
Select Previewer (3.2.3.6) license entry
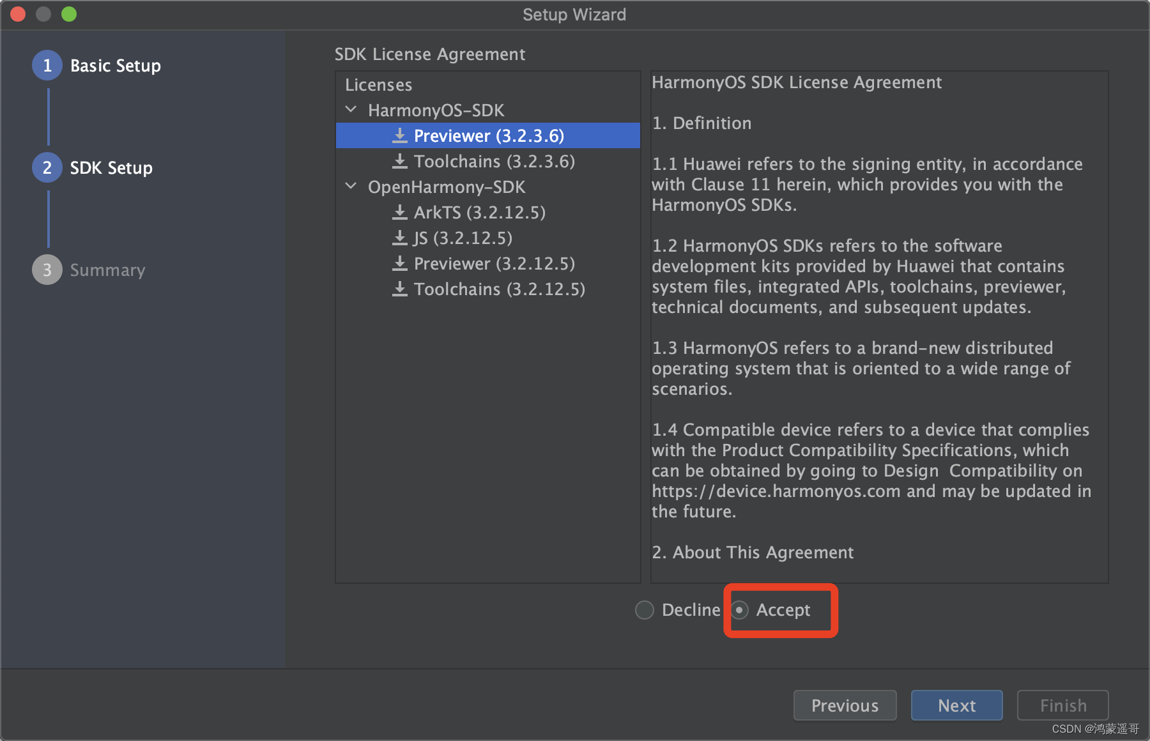tap(488, 135)
